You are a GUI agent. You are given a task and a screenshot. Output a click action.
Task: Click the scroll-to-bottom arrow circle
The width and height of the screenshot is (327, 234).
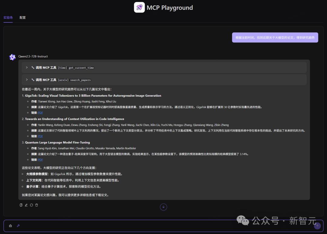[x=163, y=207]
